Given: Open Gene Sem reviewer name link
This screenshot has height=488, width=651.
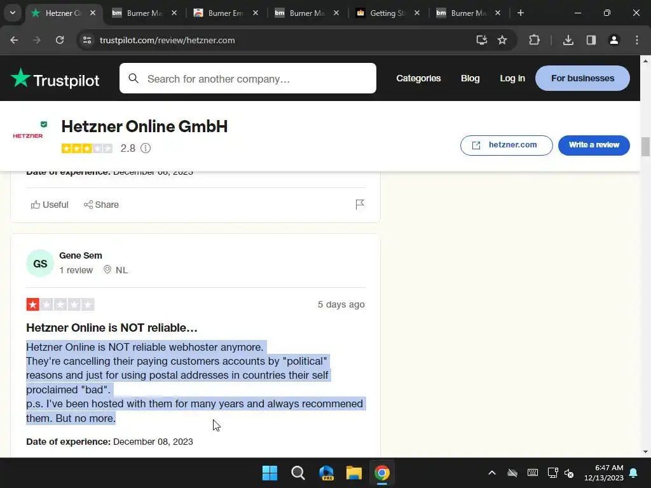Looking at the screenshot, I should click(x=81, y=255).
